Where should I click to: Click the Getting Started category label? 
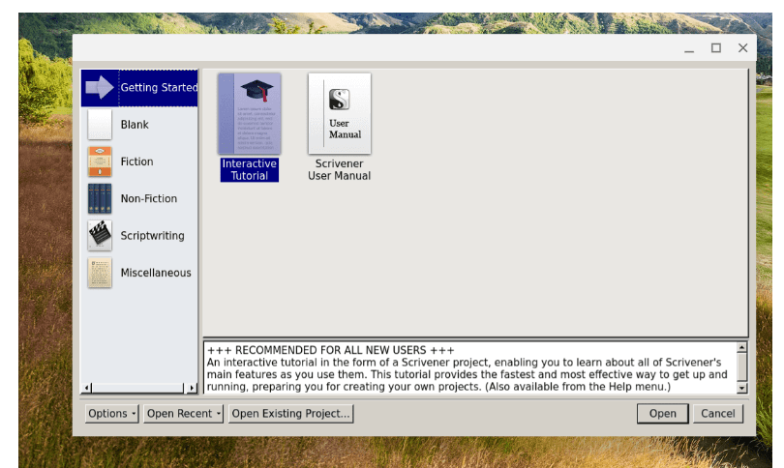coord(159,87)
